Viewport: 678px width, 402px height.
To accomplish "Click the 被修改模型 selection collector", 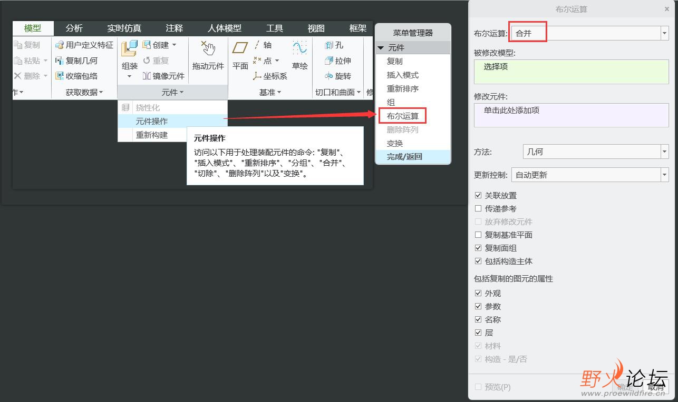I will (572, 72).
